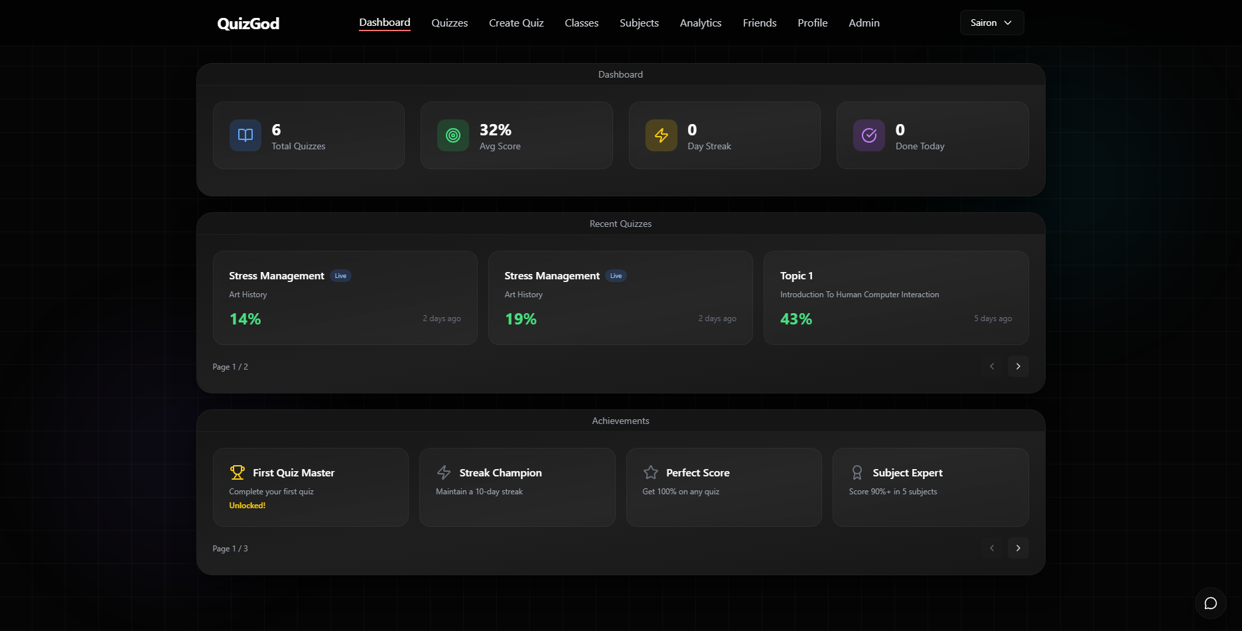Viewport: 1242px width, 631px height.
Task: Click the purple checkmark Done Today icon
Action: 868,135
